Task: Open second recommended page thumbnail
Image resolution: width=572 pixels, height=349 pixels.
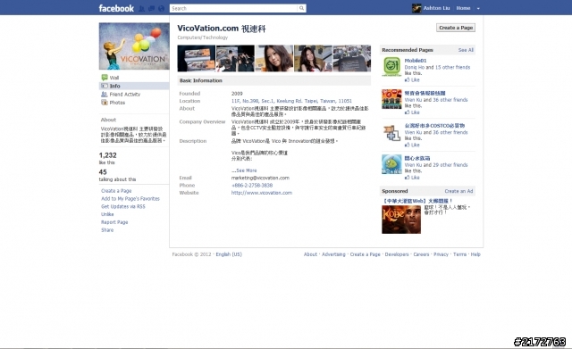Action: [391, 99]
